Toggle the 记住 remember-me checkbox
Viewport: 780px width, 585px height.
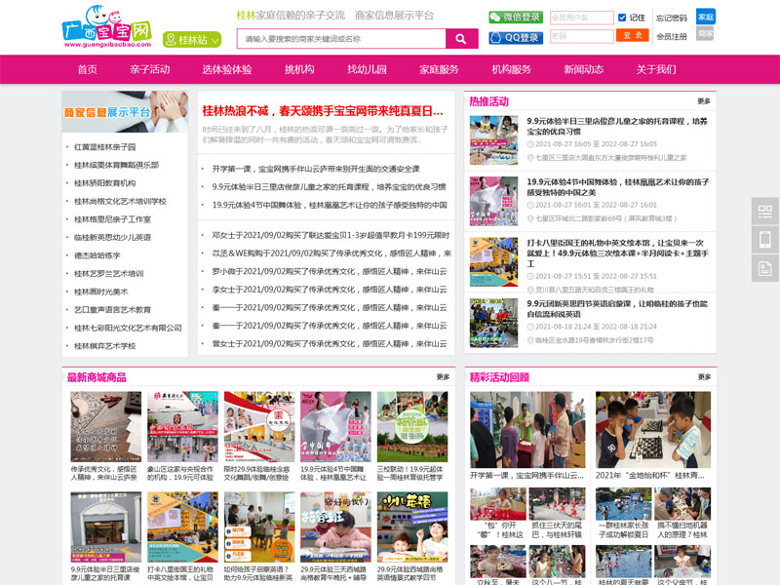(x=622, y=18)
